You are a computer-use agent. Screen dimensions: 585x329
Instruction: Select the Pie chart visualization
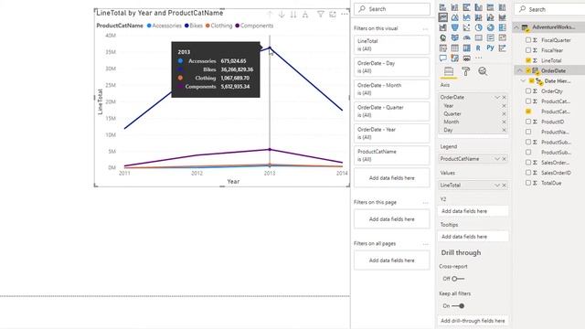tap(479, 27)
